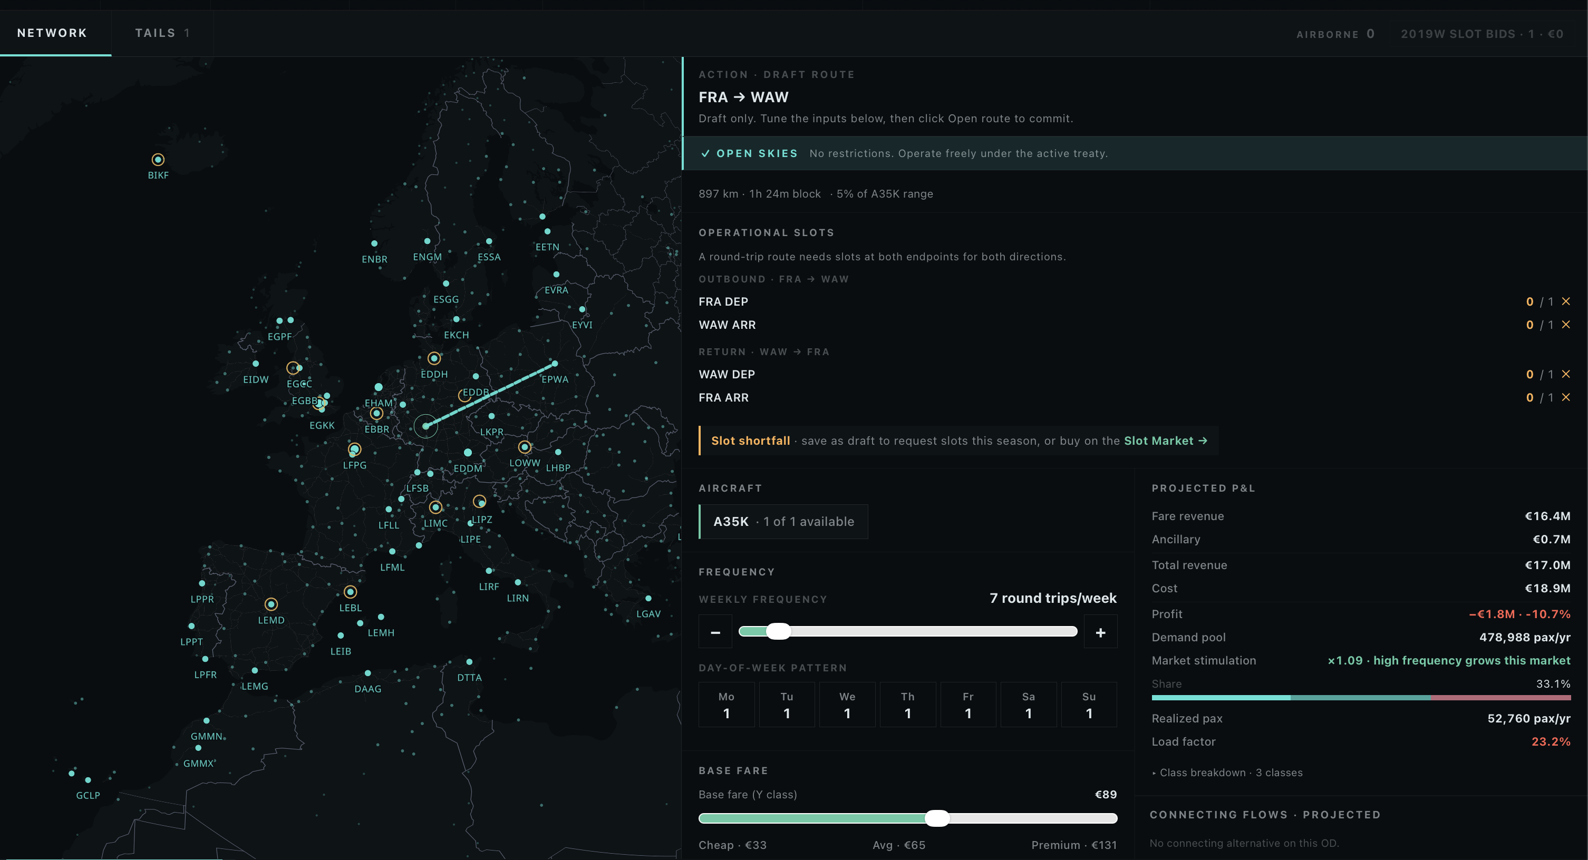Click the FRA to WAW route line
Viewport: 1588px width, 860px height.
(490, 395)
